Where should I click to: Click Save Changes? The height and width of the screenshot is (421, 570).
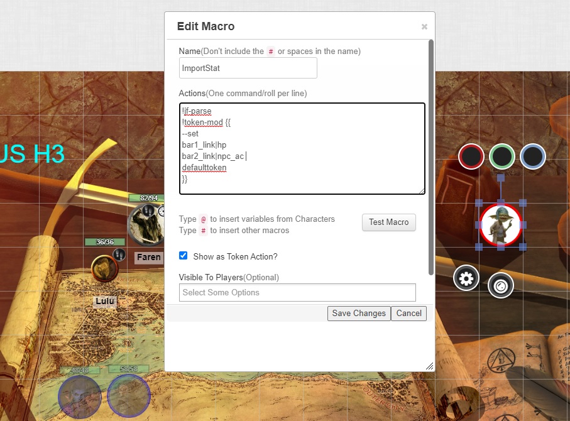(x=359, y=314)
